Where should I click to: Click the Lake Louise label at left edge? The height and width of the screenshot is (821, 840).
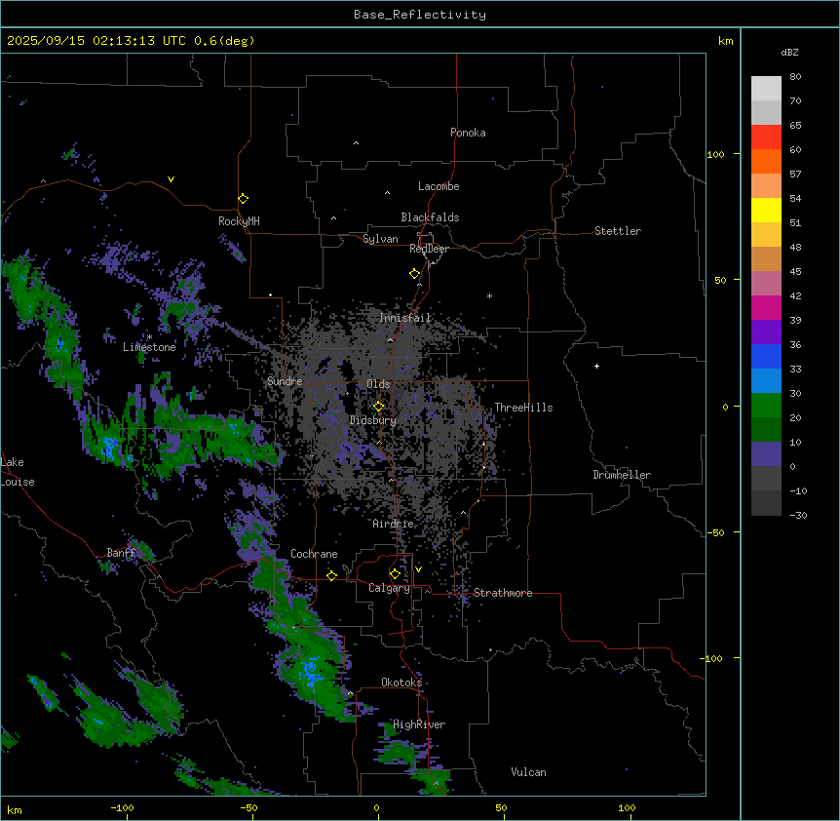pos(18,472)
